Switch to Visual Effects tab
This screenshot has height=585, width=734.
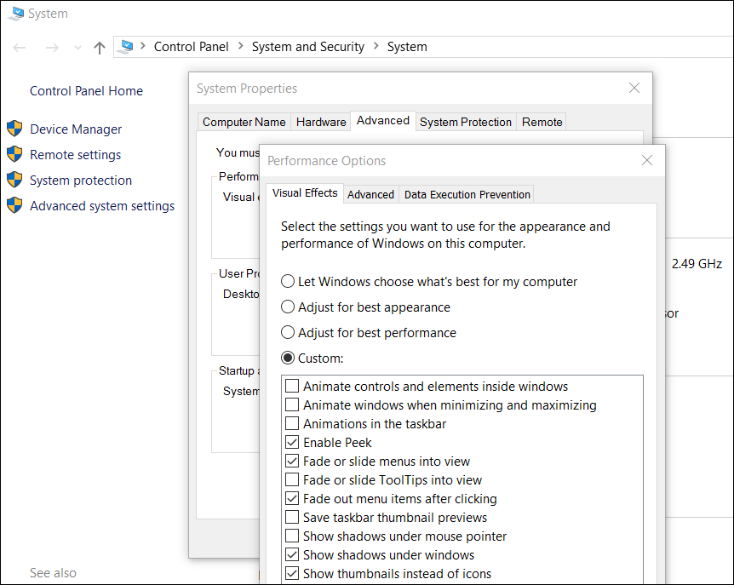click(305, 192)
